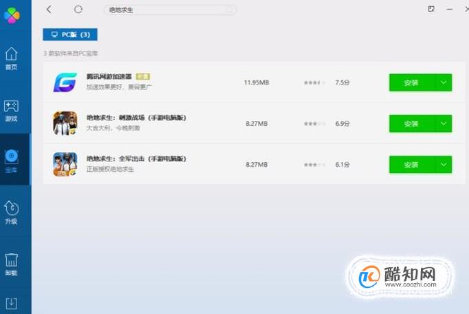Expand install options for 绝地求生:刺激战场

pos(444,124)
